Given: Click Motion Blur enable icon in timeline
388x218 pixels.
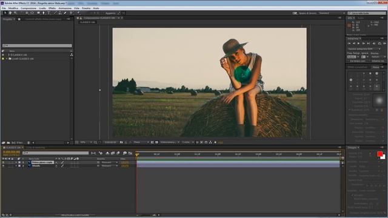Looking at the screenshot, I should pos(118,153).
